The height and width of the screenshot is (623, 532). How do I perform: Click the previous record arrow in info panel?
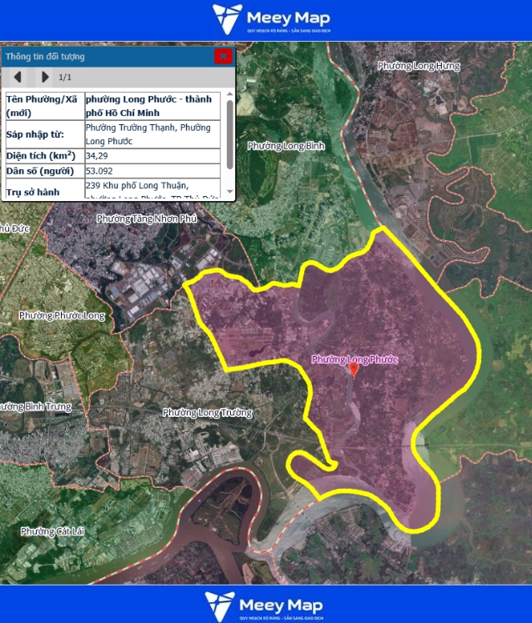[x=18, y=78]
